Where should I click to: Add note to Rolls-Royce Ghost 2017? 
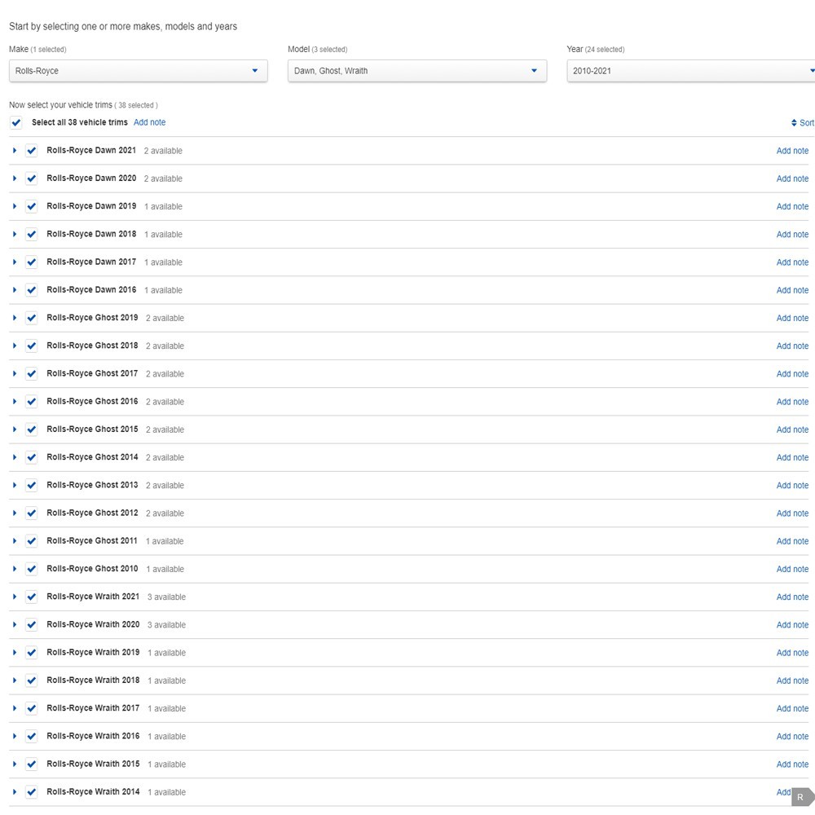point(792,374)
